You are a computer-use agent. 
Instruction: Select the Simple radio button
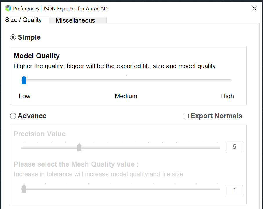pyautogui.click(x=13, y=37)
